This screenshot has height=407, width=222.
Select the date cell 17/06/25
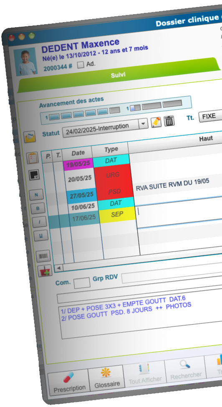pyautogui.click(x=84, y=218)
